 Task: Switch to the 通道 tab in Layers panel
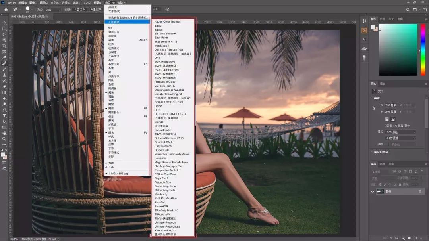point(382,164)
